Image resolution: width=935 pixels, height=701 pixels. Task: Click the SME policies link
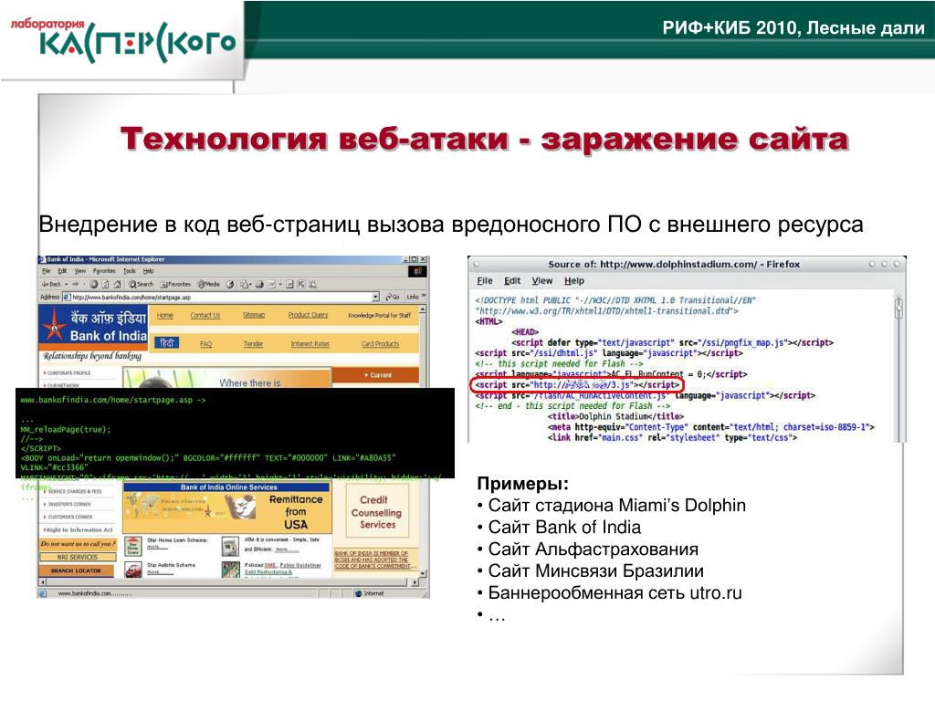(x=270, y=565)
